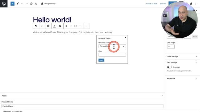This screenshot has height=112, width=200.
Task: Insert a link using the toolbar
Action: tap(75, 26)
